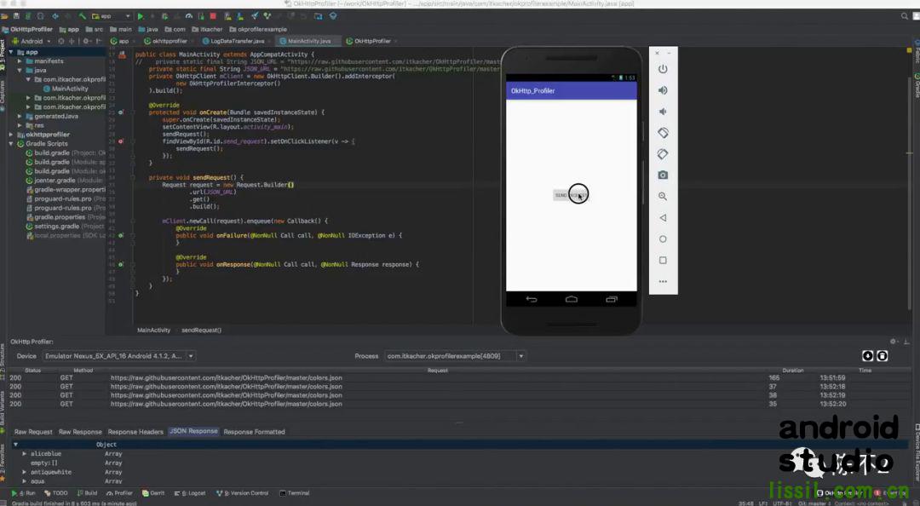The image size is (920, 506).
Task: Click the scroll-to-bottom icon in the OkHttp Profiler
Action: pyautogui.click(x=867, y=356)
